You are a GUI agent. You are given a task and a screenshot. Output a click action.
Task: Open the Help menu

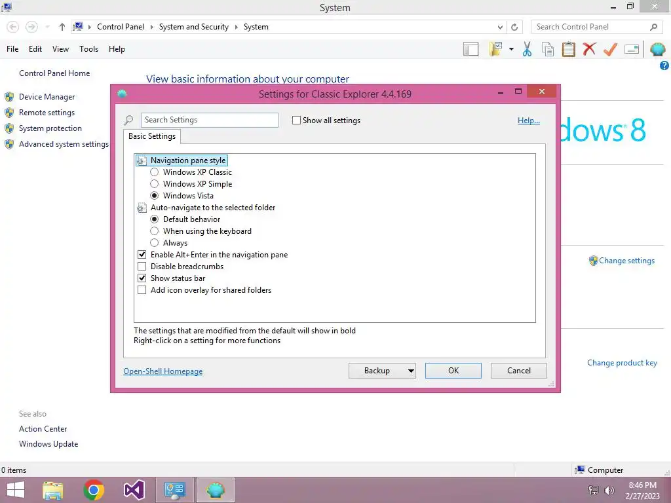point(117,49)
